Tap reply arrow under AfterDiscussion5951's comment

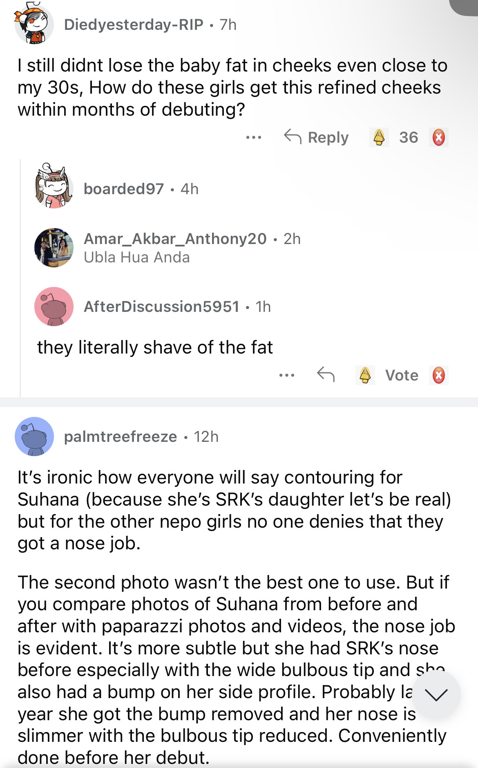(x=326, y=374)
